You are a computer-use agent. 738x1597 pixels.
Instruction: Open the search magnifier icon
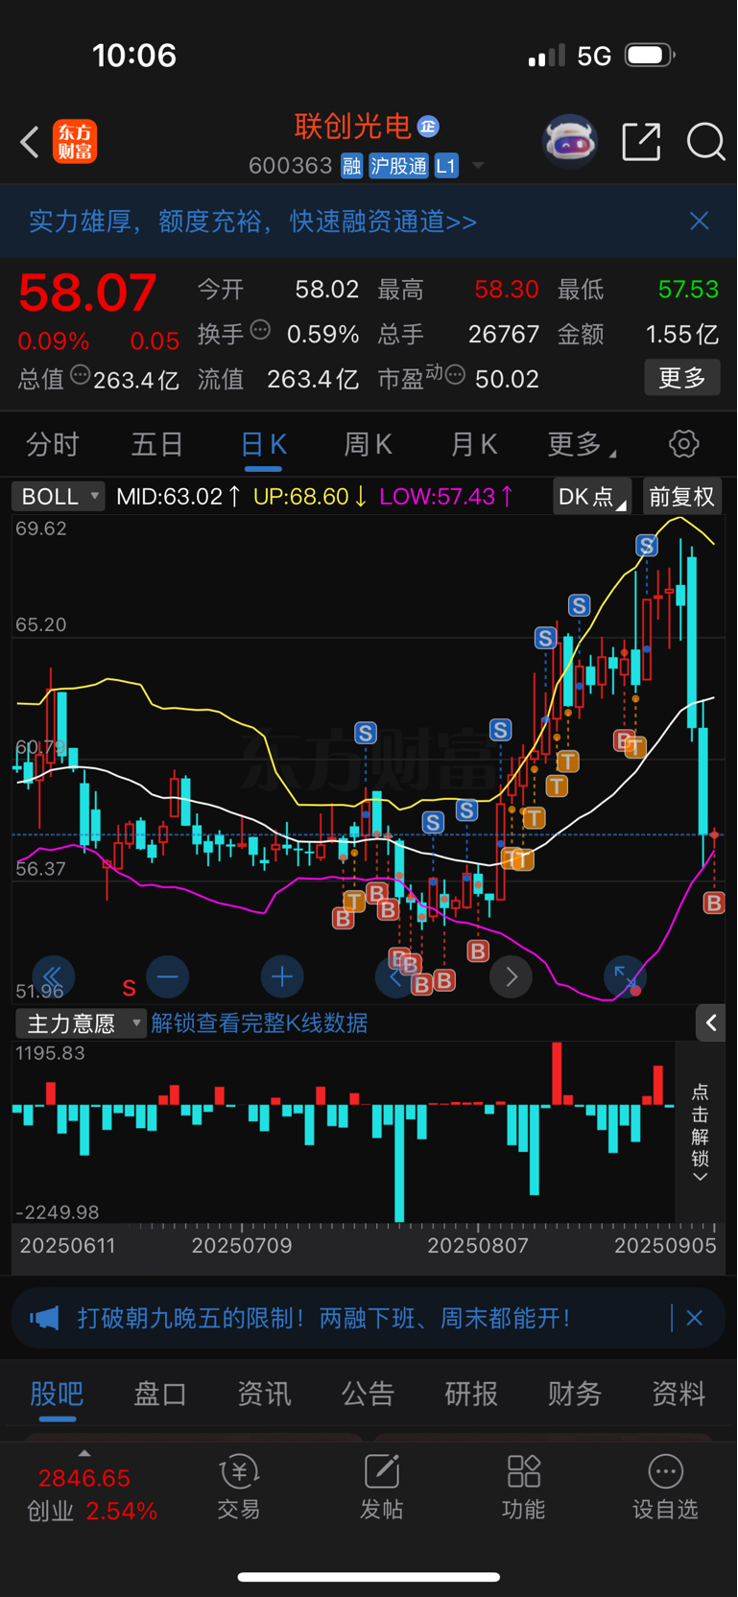click(x=705, y=142)
